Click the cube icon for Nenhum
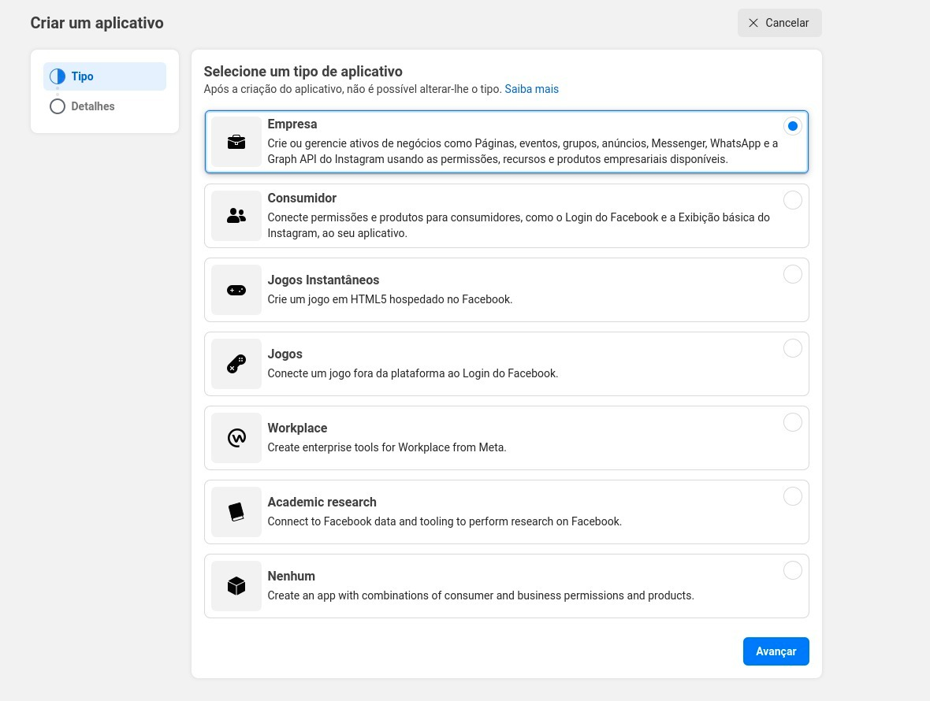The width and height of the screenshot is (930, 701). pos(236,586)
